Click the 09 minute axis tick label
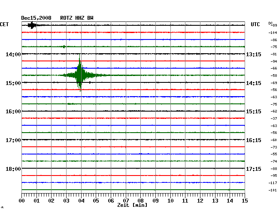This screenshot has width=279, height=212. pyautogui.click(x=155, y=201)
